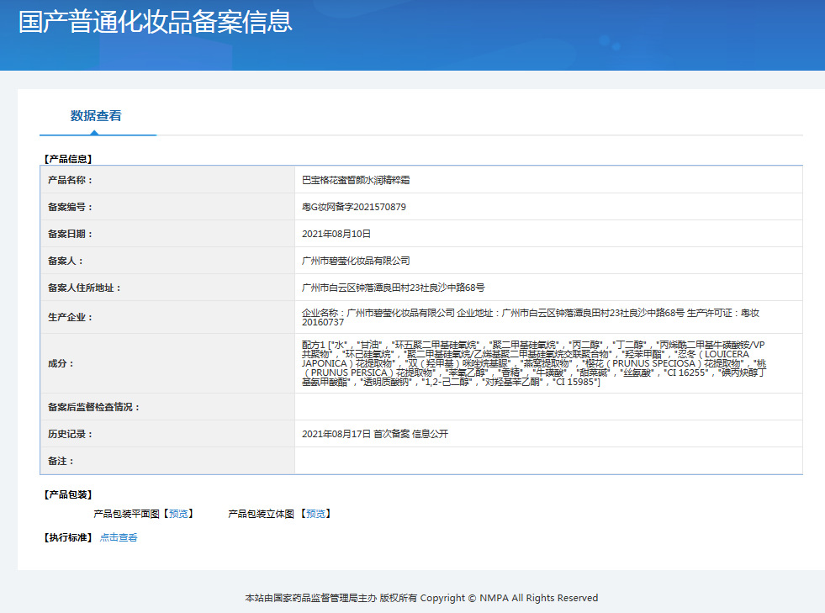Click the 成分 row label
The width and height of the screenshot is (825, 613).
pos(61,363)
